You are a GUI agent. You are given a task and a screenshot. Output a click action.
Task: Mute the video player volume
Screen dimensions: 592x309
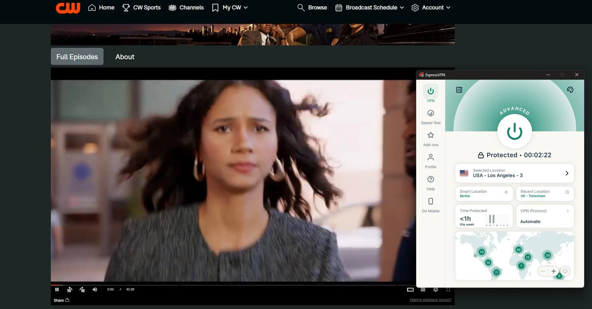point(95,289)
